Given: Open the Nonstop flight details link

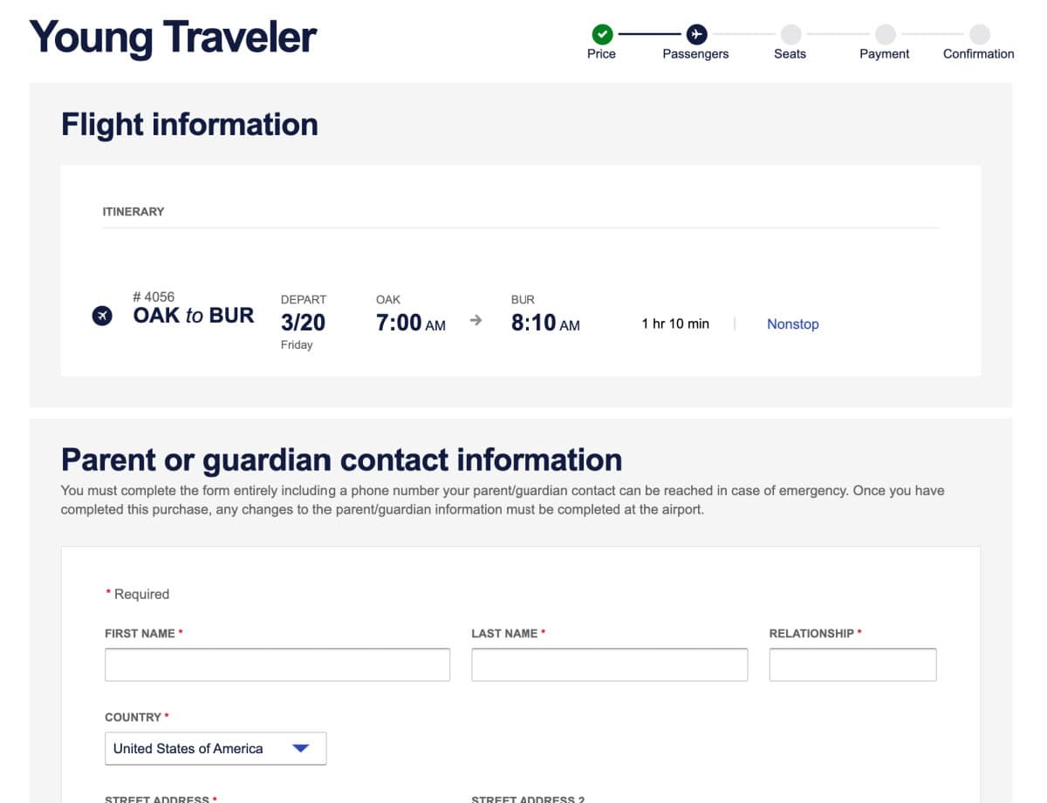Looking at the screenshot, I should tap(792, 323).
